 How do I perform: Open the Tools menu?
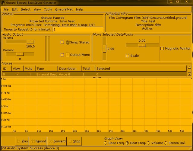(48, 9)
